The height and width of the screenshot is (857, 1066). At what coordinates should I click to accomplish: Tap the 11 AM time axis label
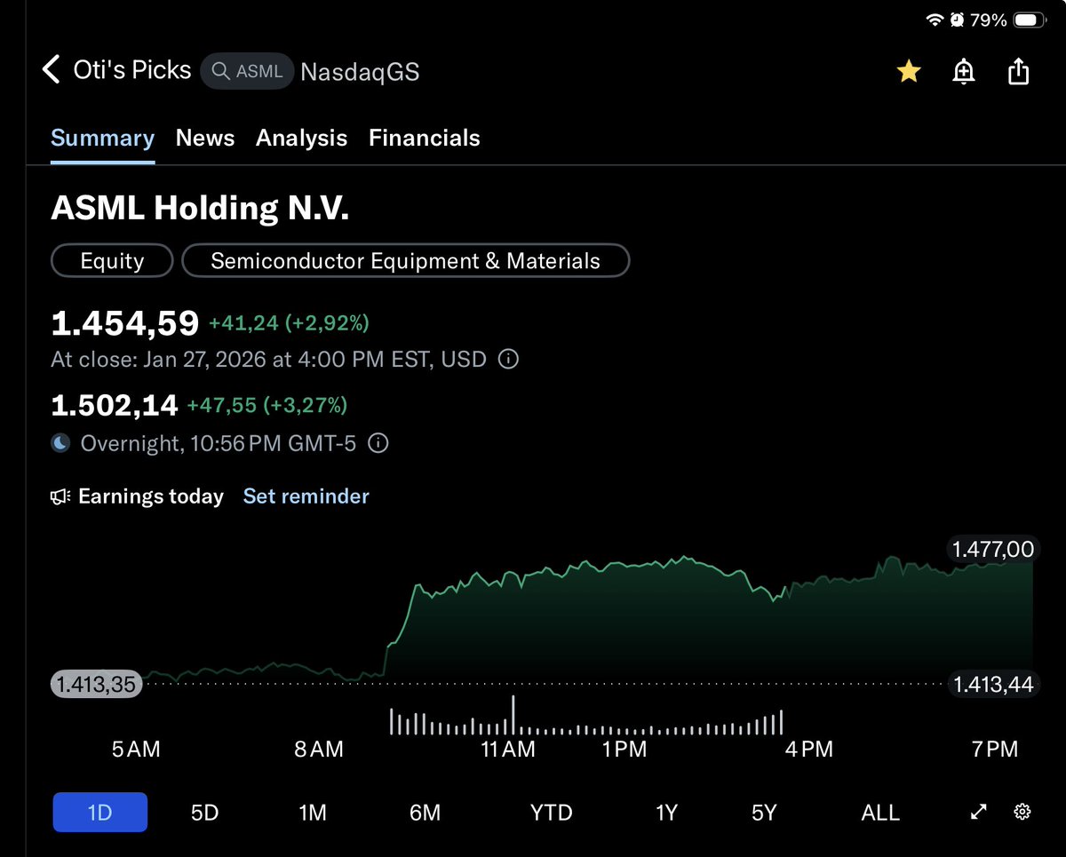tap(508, 750)
